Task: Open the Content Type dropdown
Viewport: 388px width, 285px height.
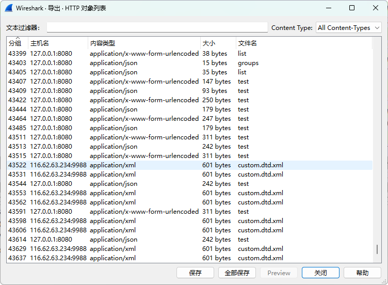Action: [x=348, y=28]
